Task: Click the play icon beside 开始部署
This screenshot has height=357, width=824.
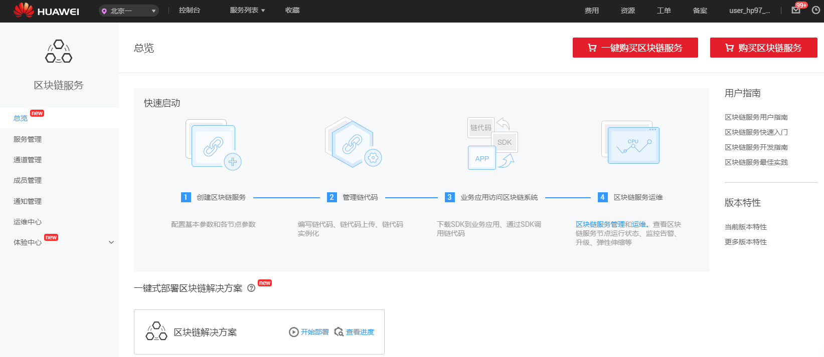Action: tap(294, 332)
